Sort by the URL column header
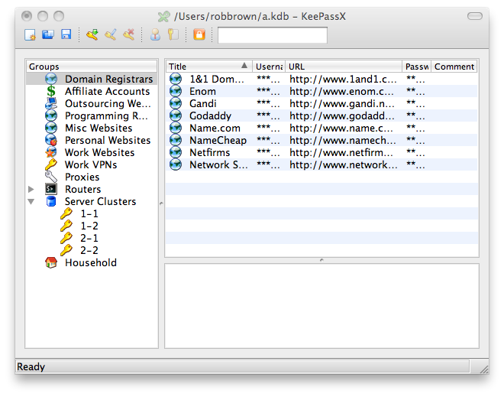This screenshot has height=397, width=504. [344, 67]
